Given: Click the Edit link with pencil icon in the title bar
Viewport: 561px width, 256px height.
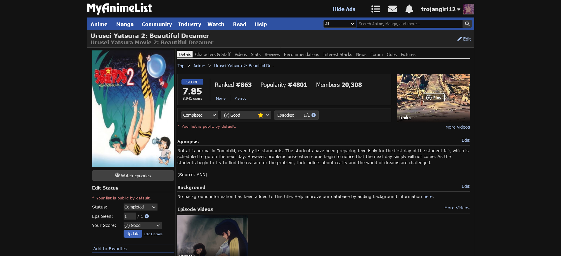Looking at the screenshot, I should [464, 39].
